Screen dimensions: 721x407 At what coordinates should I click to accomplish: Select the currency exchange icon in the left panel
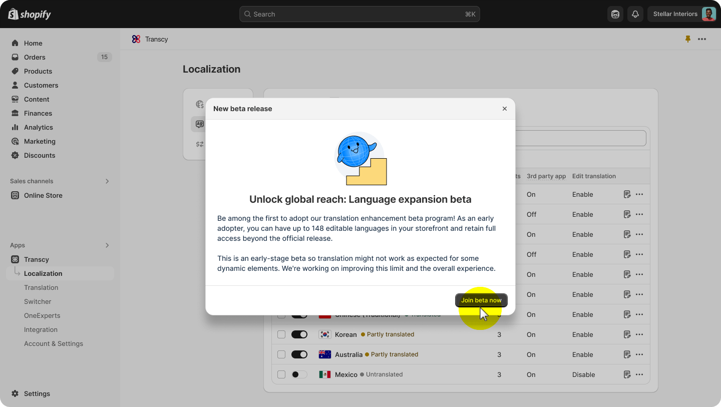point(199,144)
